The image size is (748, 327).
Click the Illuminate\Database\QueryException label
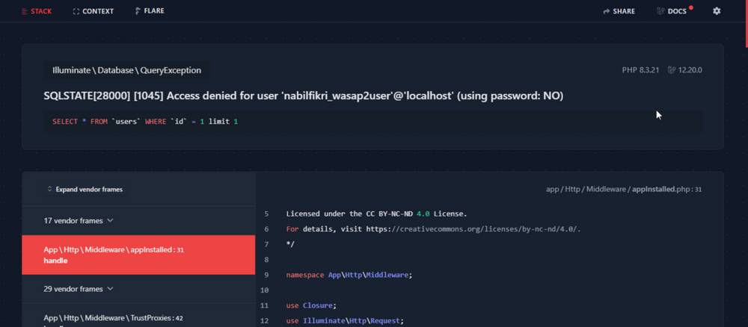tap(126, 70)
